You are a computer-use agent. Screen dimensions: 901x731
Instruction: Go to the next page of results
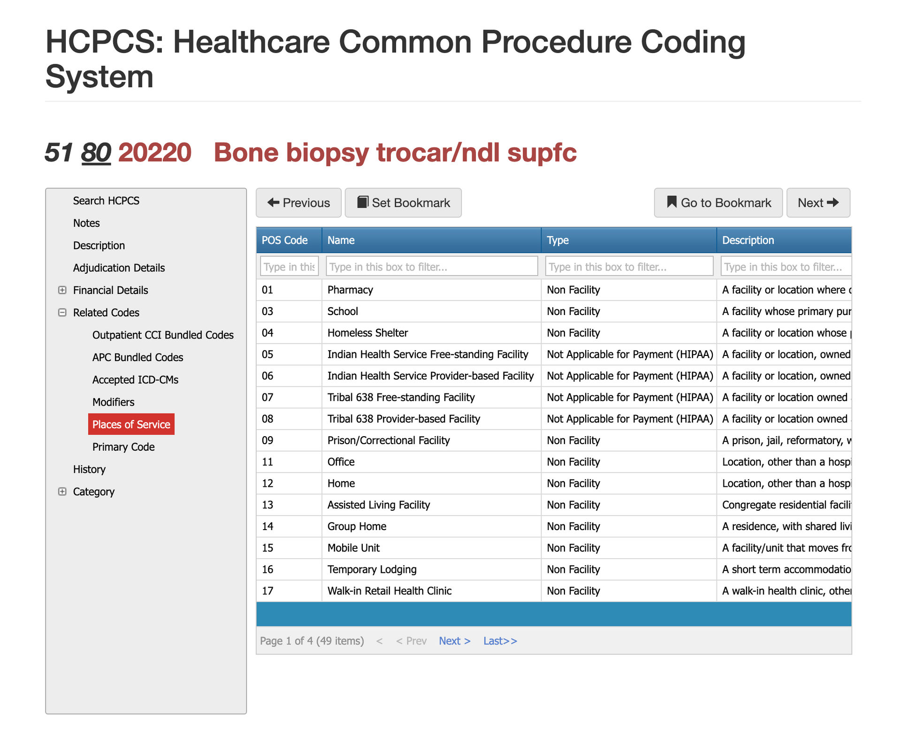454,641
